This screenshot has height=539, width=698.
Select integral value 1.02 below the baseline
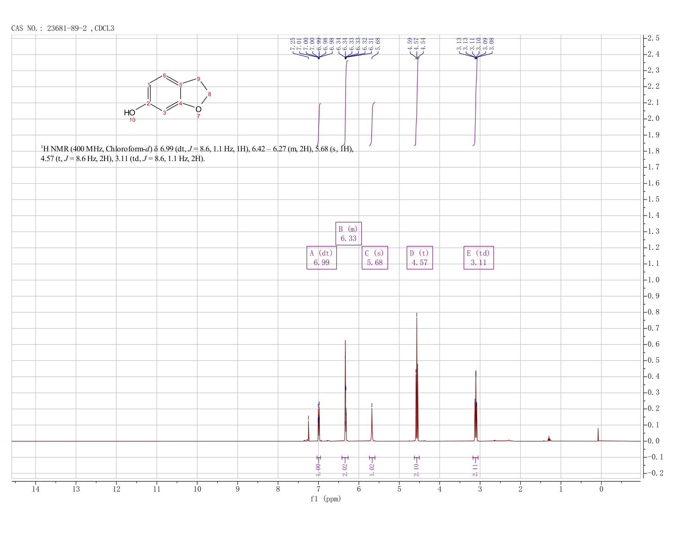tap(372, 470)
